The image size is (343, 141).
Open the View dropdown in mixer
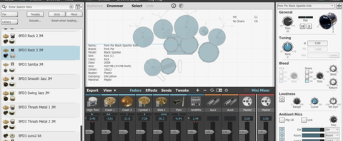coord(110,90)
